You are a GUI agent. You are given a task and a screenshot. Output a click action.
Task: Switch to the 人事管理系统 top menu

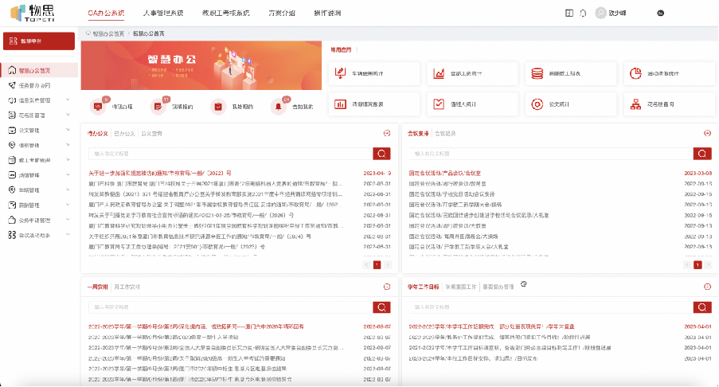coord(162,13)
